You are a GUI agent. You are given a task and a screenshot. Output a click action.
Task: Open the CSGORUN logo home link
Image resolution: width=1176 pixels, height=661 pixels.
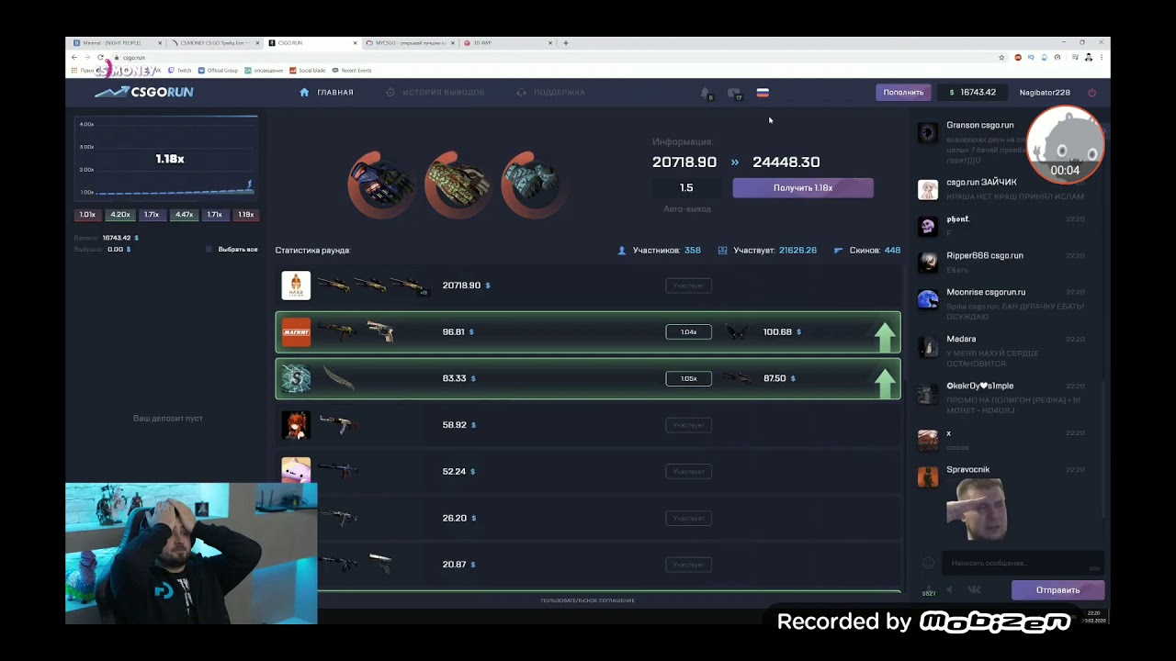tap(144, 92)
